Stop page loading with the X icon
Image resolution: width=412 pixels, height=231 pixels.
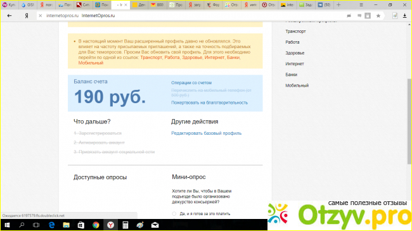(x=40, y=16)
